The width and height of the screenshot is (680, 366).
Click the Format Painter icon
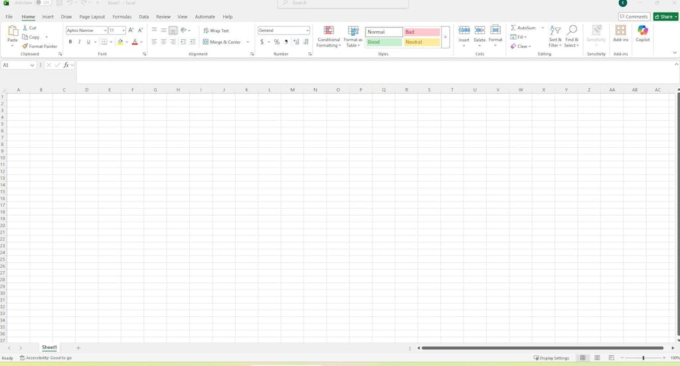pyautogui.click(x=25, y=46)
